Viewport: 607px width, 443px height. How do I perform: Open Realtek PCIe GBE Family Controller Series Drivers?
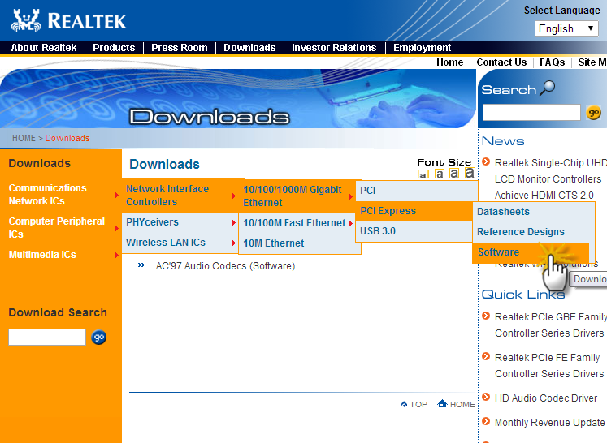[551, 325]
